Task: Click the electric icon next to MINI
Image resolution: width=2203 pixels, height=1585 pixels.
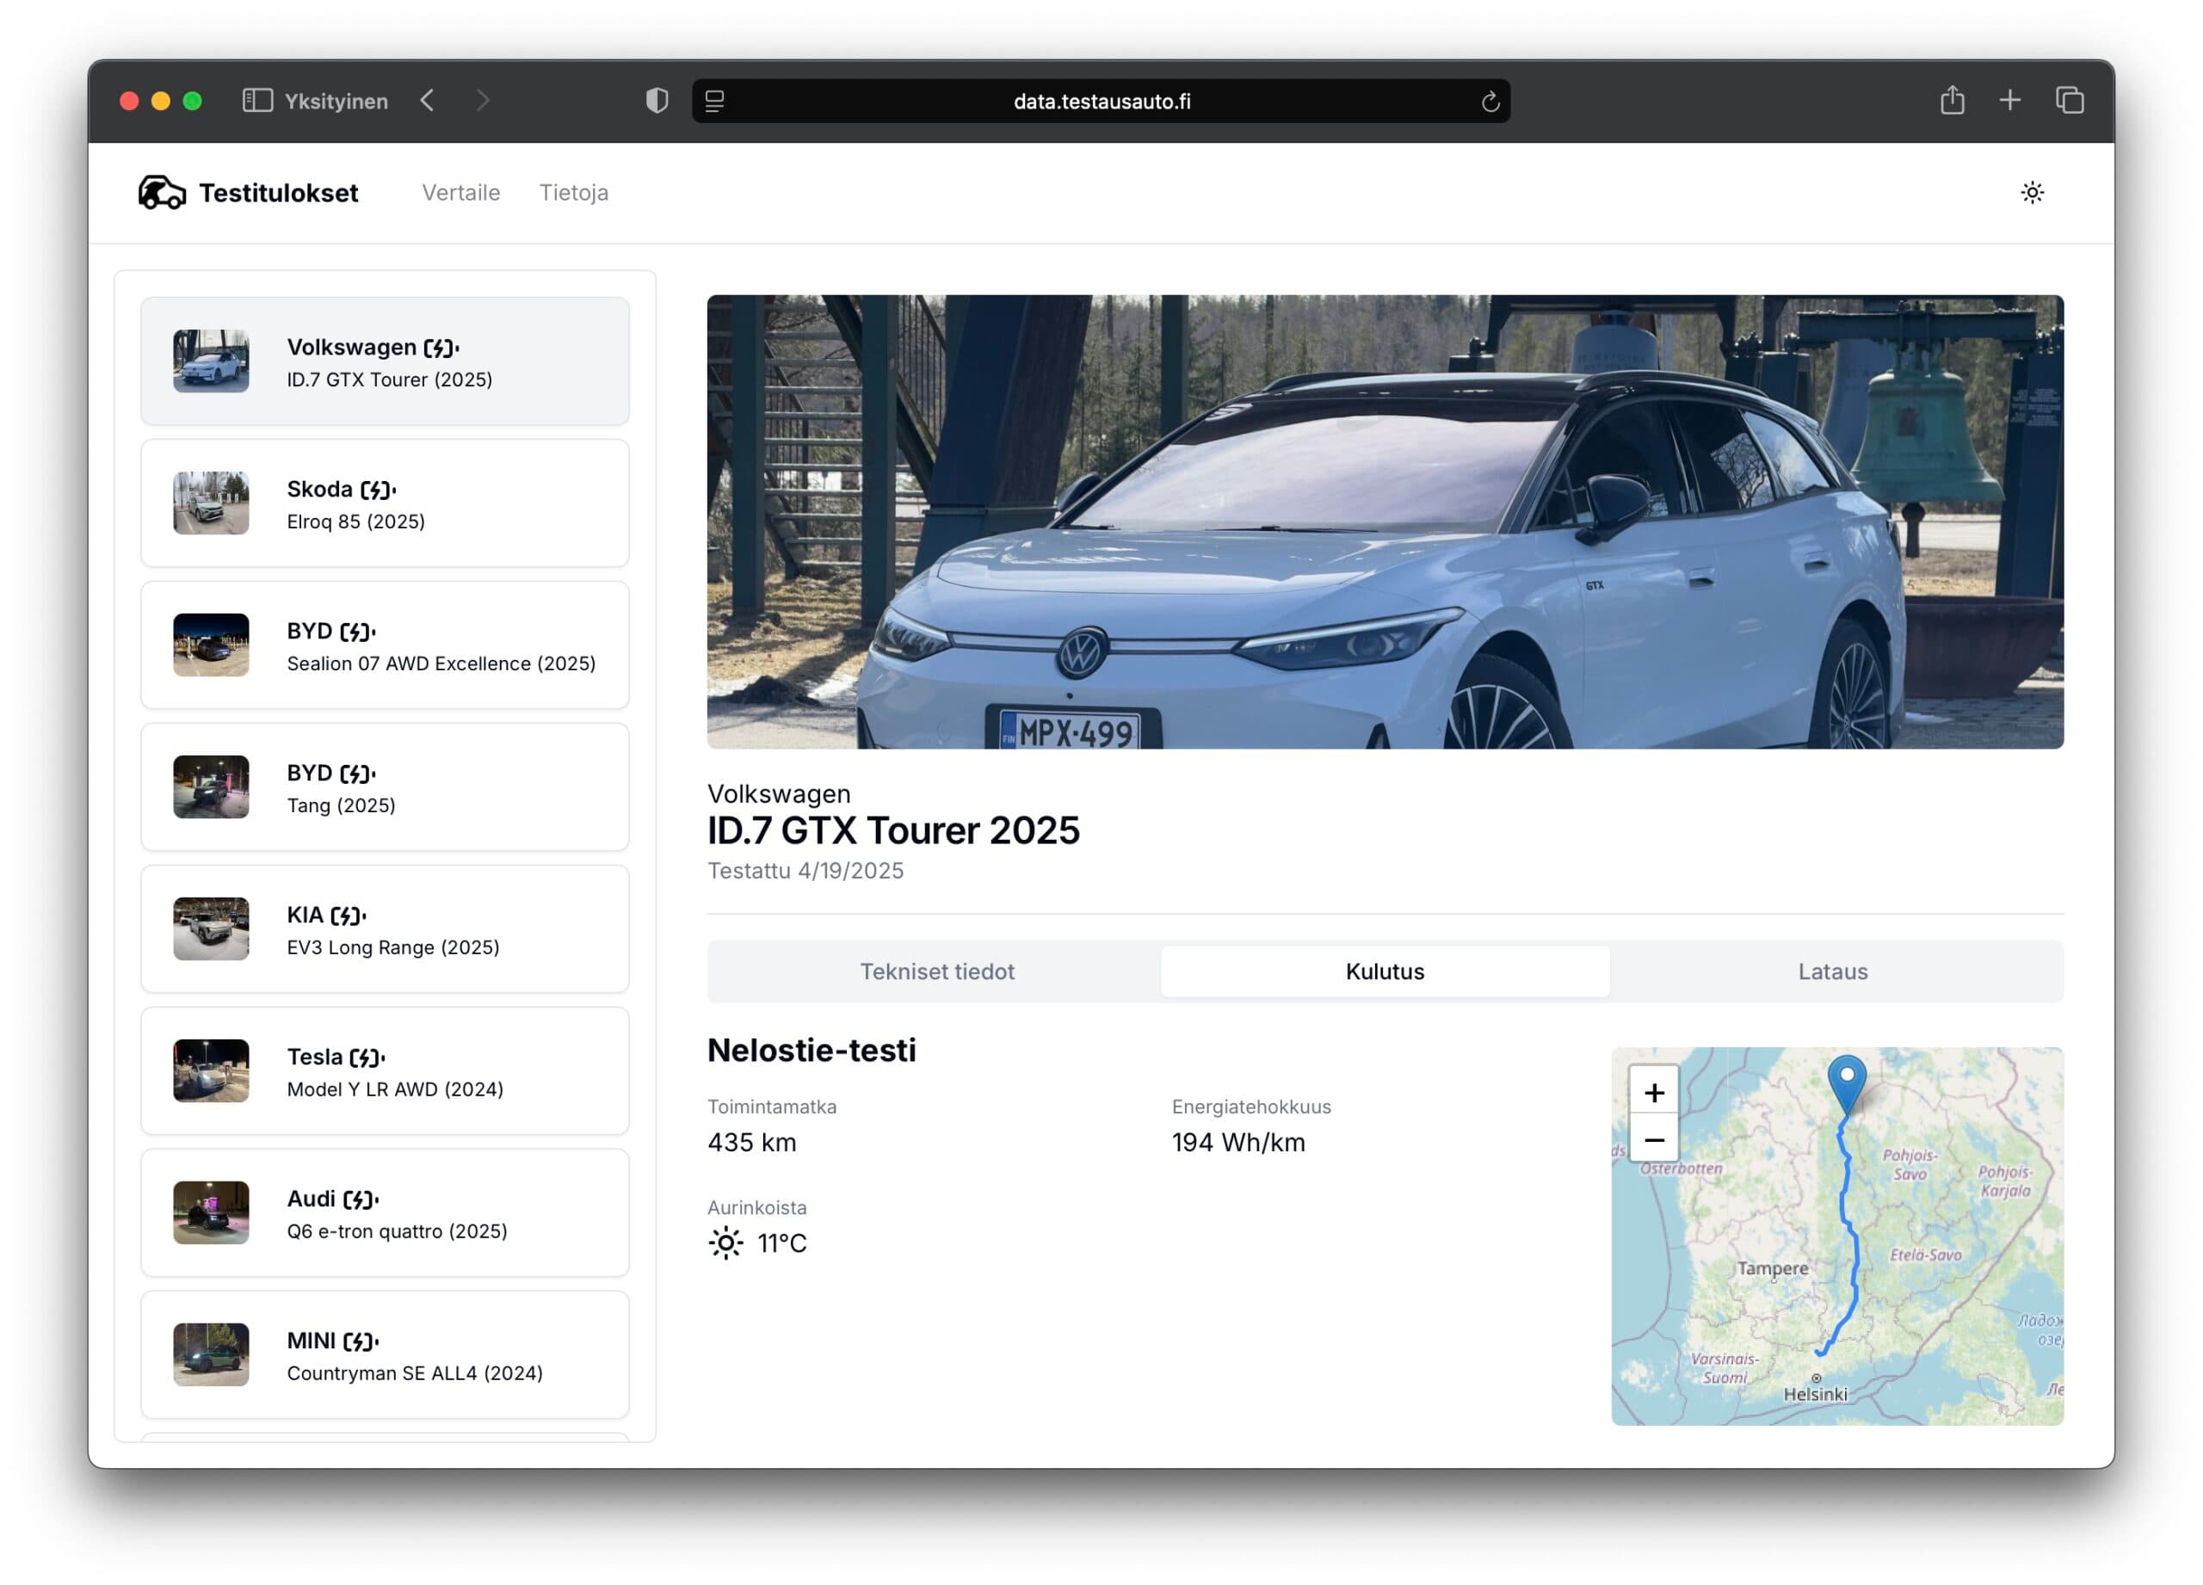Action: tap(361, 1341)
